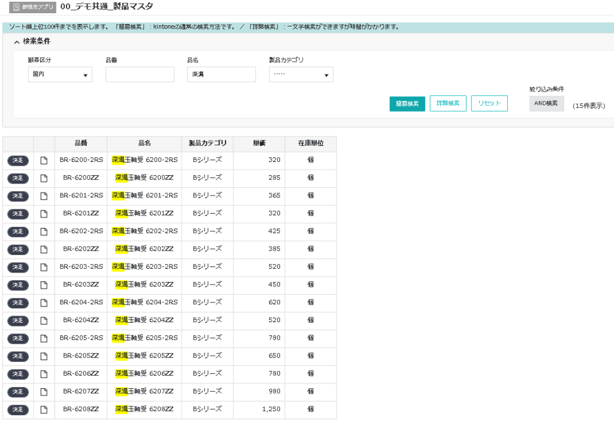Viewport: 614px width, 429px height.
Task: Click the リセット button
Action: tap(489, 103)
